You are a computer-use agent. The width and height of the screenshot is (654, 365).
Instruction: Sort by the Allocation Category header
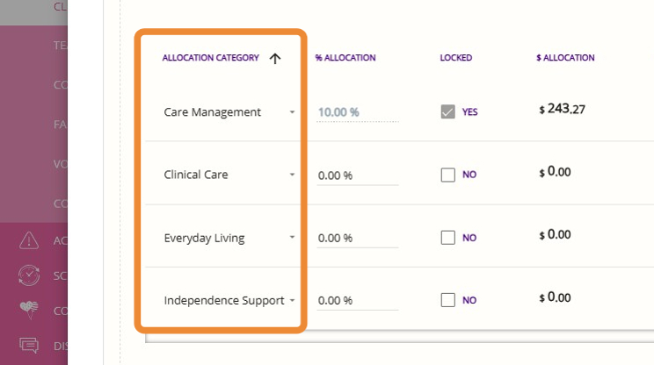point(211,58)
